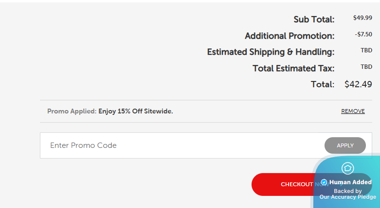
Task: Click the Sub Total label
Action: (314, 19)
